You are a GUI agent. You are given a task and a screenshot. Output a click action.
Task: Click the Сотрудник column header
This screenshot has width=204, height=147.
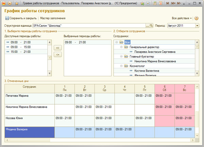pyautogui.click(x=30, y=88)
